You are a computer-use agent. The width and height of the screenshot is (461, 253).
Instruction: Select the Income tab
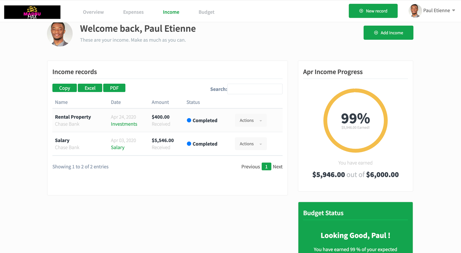click(171, 12)
